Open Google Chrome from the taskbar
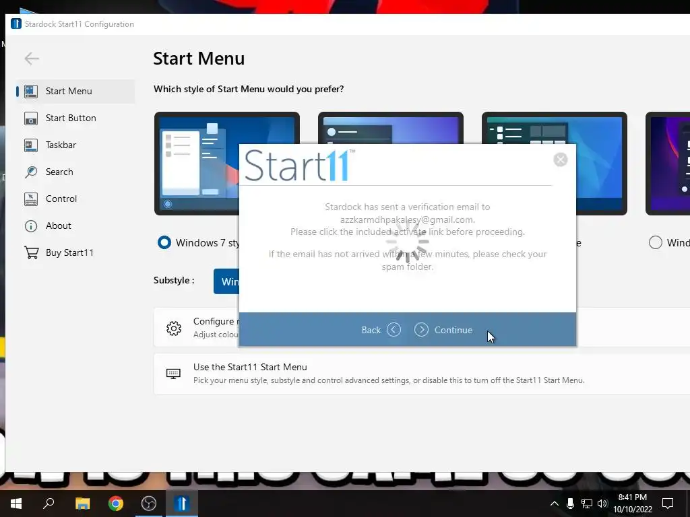 coord(116,504)
